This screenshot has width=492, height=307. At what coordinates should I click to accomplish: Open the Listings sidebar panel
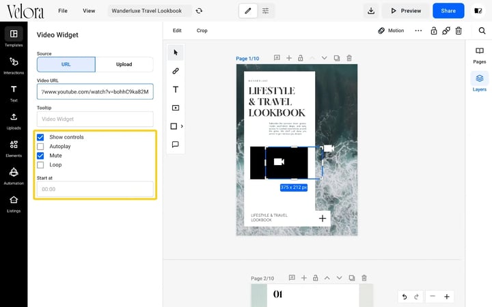click(x=14, y=203)
